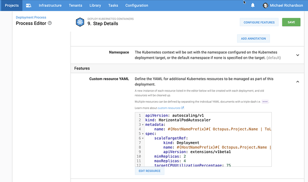The width and height of the screenshot is (308, 182).
Task: Open the project search icon
Action: 29,5
